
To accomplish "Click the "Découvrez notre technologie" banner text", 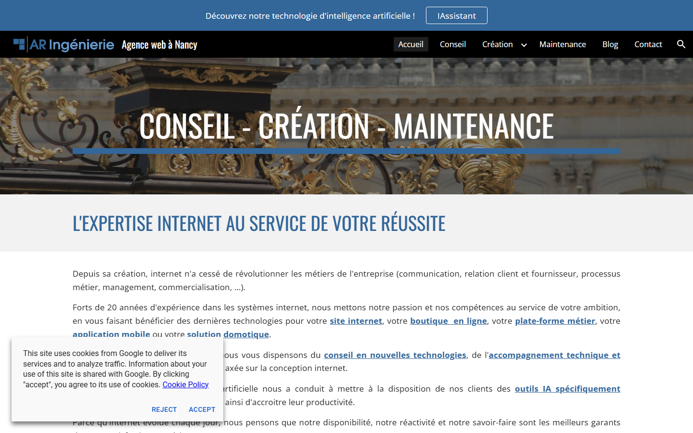I will point(310,16).
